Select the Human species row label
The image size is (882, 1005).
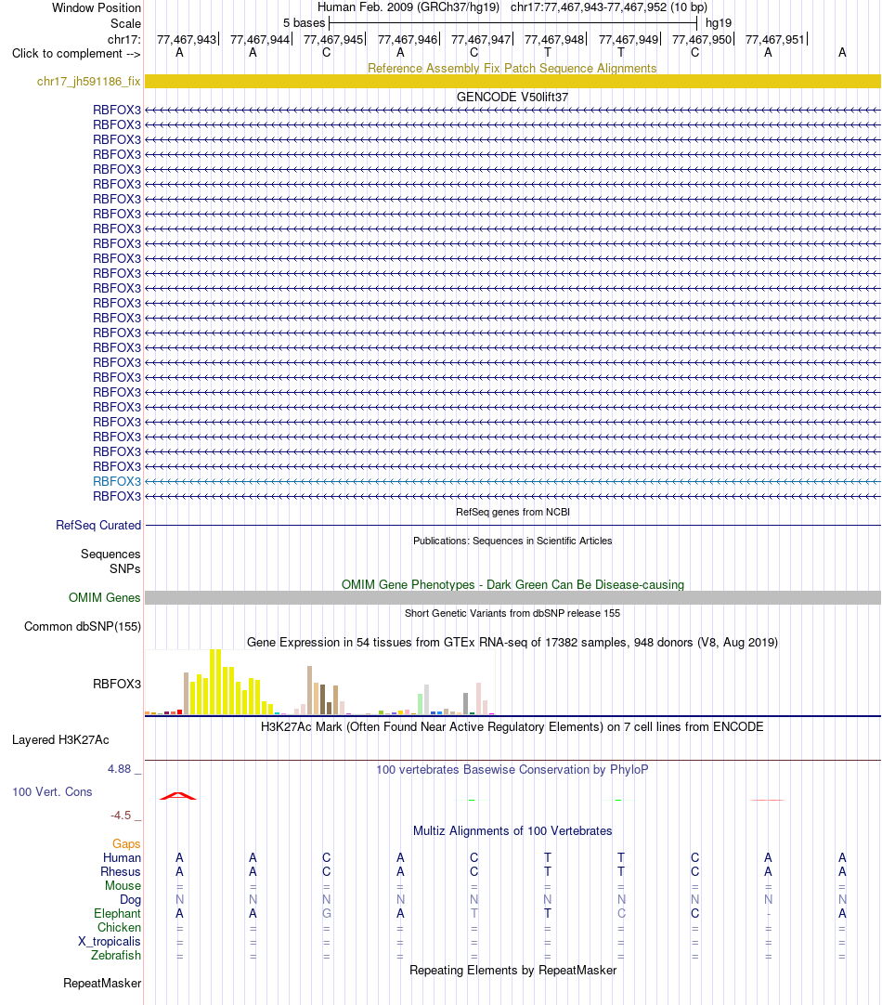tap(122, 857)
